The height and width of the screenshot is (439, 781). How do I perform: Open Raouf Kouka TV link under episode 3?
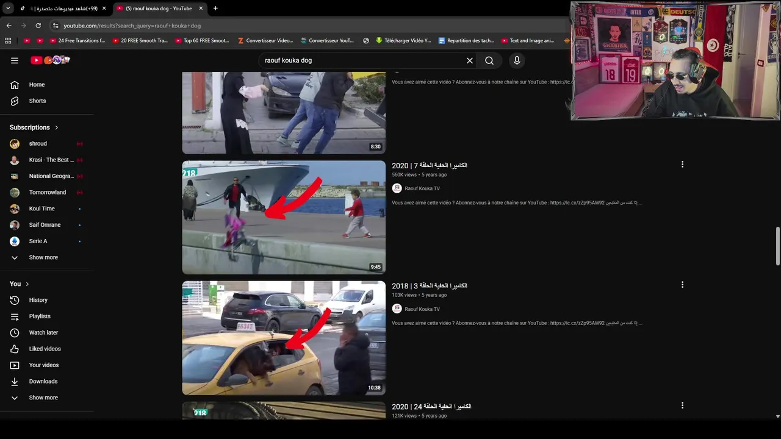422,309
